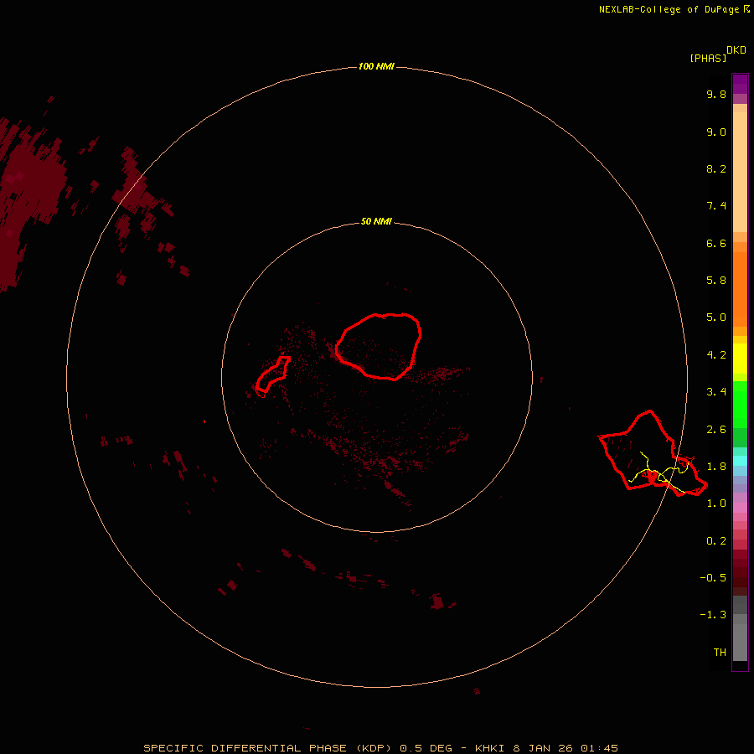Click the 9.8 value on the color scale
This screenshot has height=754, width=754.
[716, 94]
